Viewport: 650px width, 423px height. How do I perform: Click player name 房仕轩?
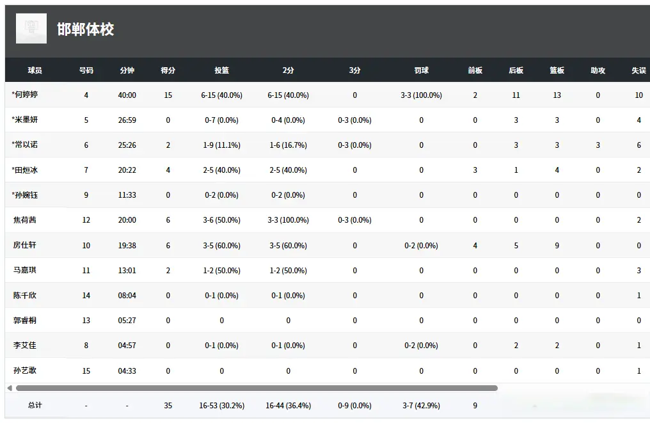(25, 244)
